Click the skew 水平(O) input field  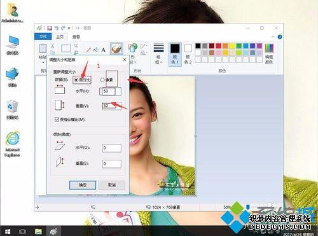(112, 148)
